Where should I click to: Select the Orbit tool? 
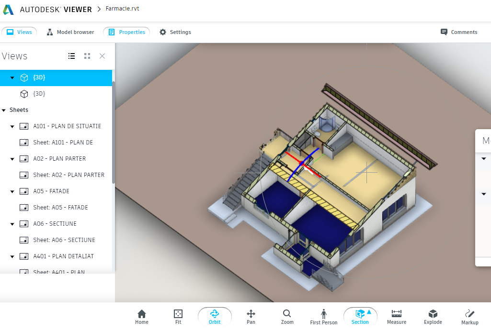click(215, 316)
